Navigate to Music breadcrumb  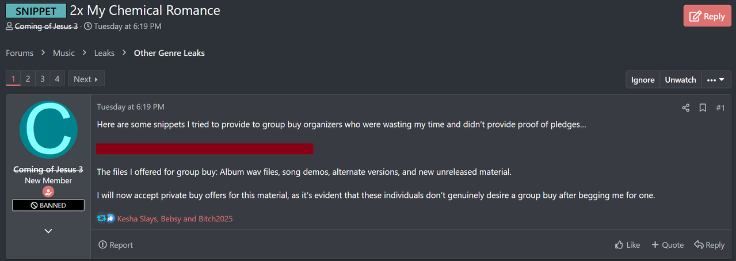64,53
